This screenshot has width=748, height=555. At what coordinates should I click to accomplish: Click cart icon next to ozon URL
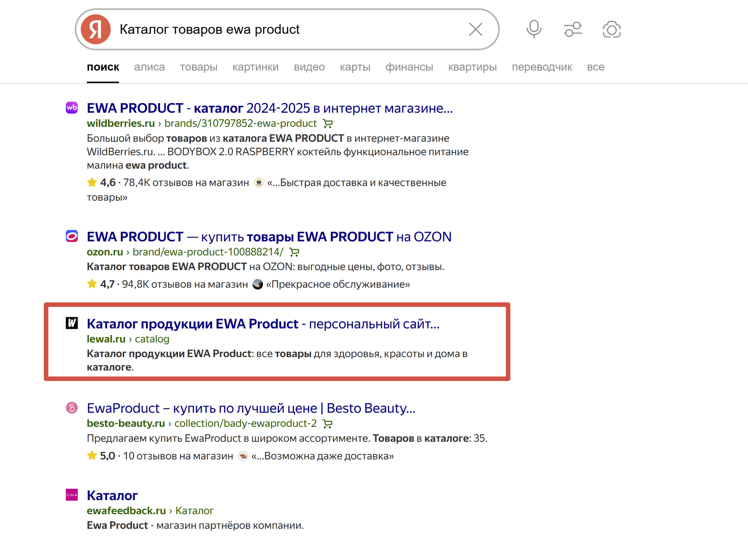[x=295, y=252]
